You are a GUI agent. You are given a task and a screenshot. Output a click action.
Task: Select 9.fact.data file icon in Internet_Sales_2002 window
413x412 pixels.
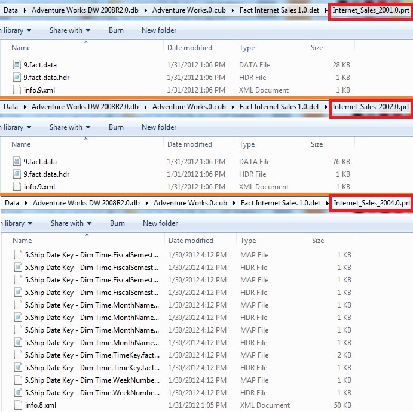pyautogui.click(x=17, y=161)
